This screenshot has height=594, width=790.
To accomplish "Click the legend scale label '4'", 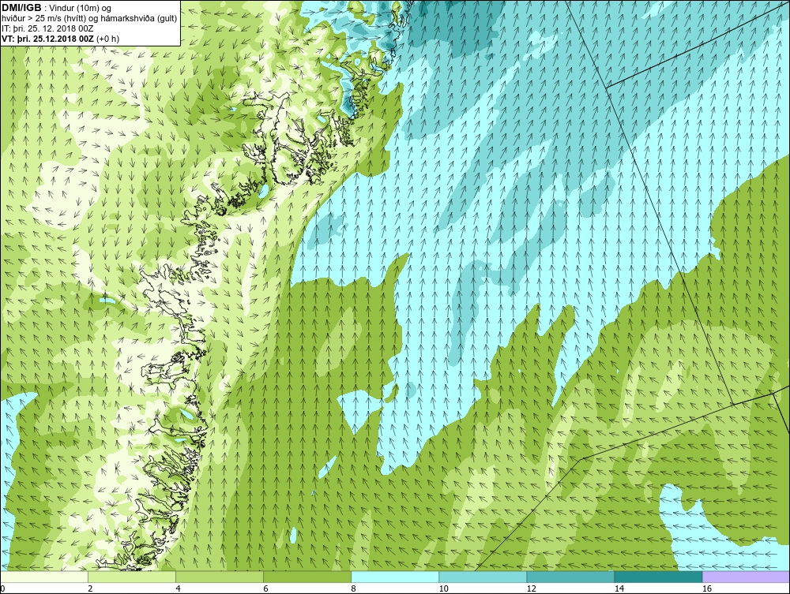I will click(179, 589).
